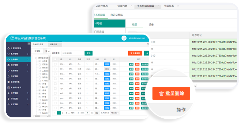Image resolution: width=243 pixels, height=123 pixels.
Task: Click the 系统管理 shield icon in sidebar
Action: click(x=9, y=54)
